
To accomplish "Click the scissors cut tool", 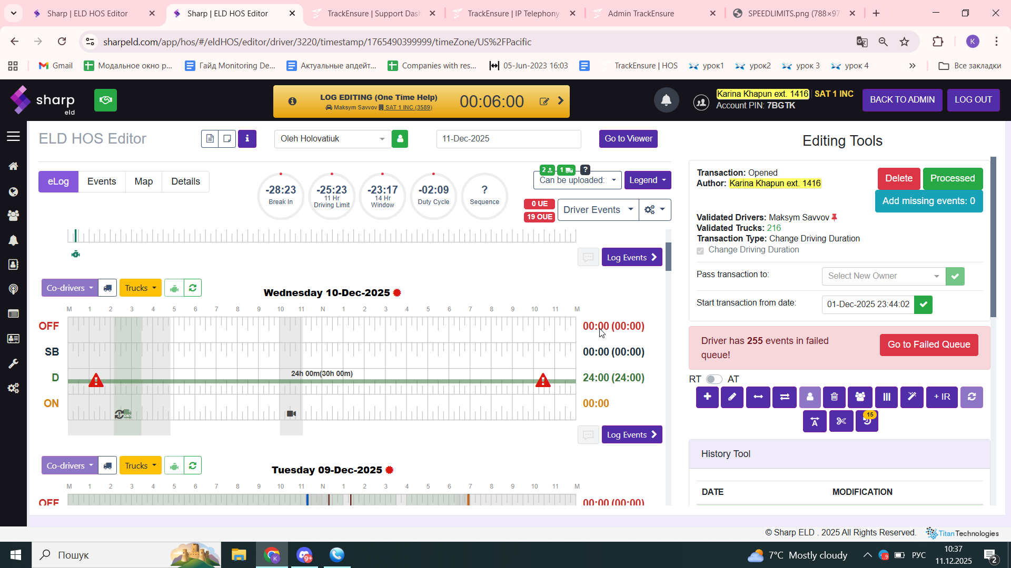I will [x=841, y=421].
